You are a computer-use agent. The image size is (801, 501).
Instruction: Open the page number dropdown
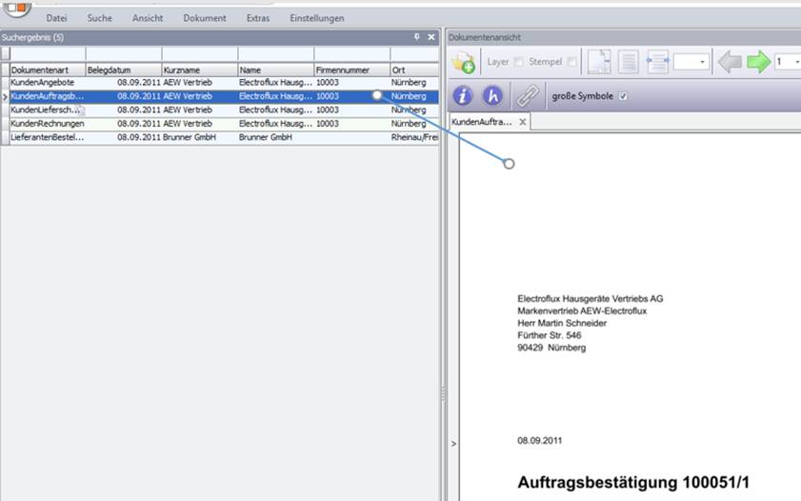coord(797,62)
